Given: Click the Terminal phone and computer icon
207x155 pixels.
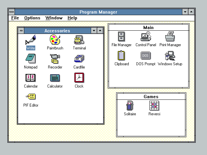Looking at the screenshot, I should click(x=79, y=40).
